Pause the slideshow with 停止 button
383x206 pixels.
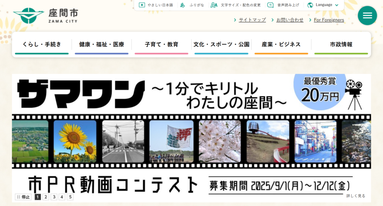click(23, 197)
